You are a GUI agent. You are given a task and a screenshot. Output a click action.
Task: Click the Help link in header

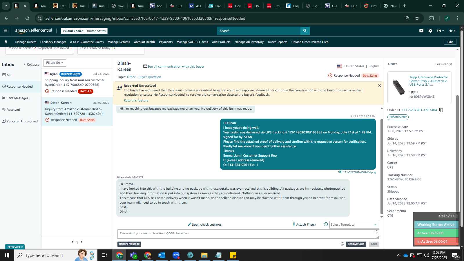point(452,31)
